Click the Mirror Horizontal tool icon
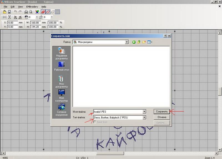Viewport: 222px width, 159px height. [x=4, y=17]
